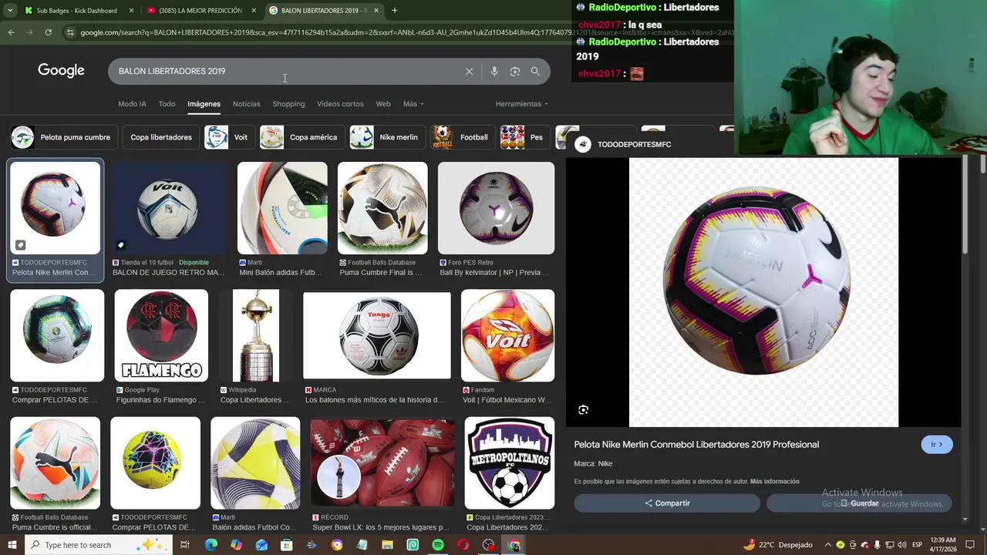Viewport: 987px width, 555px height.
Task: Click the Type here to search taskbar box
Action: tap(99, 545)
